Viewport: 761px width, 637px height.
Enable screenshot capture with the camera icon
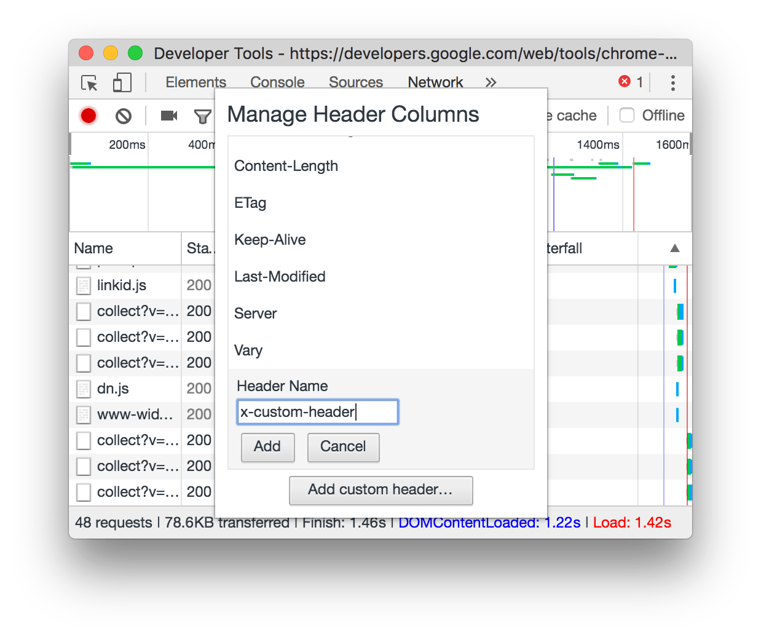168,116
